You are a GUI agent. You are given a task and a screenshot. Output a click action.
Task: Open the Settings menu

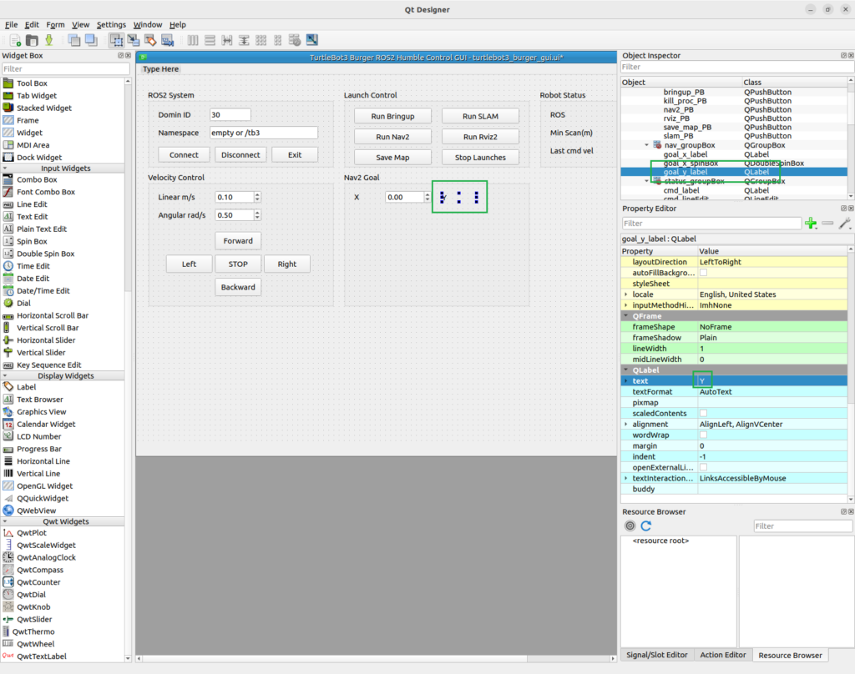click(x=111, y=24)
